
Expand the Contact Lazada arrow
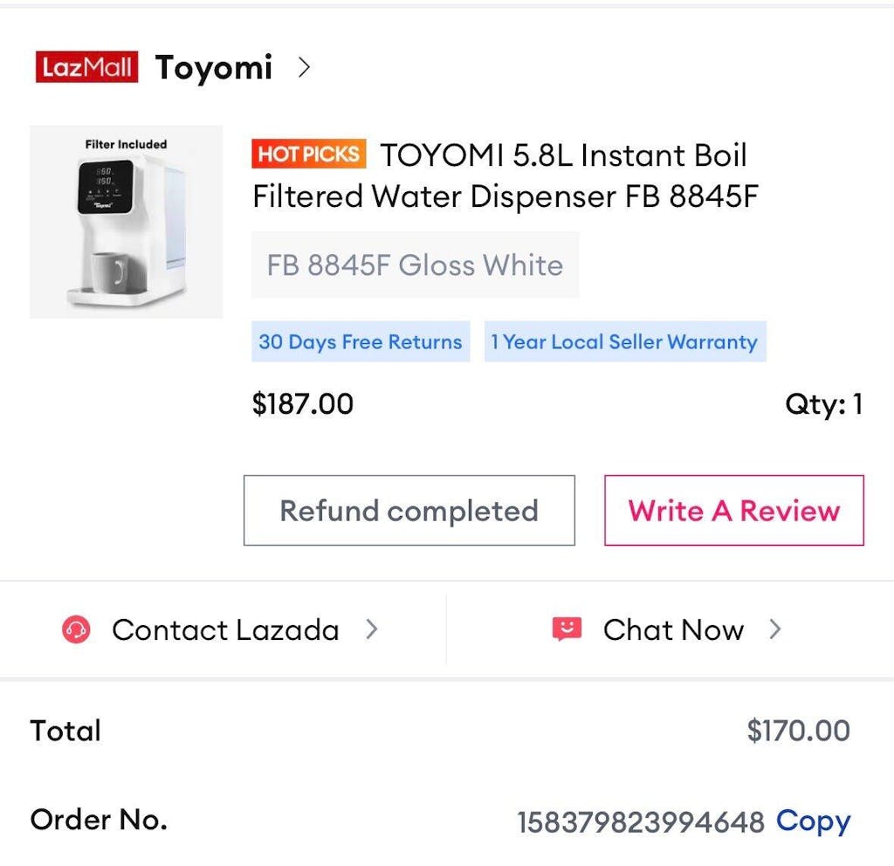(372, 629)
